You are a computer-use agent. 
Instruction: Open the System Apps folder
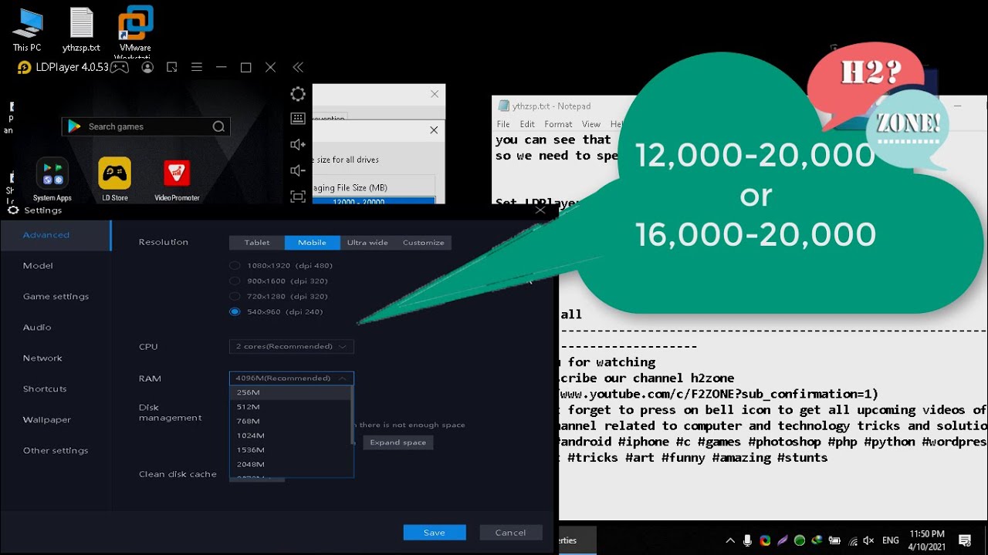click(52, 179)
